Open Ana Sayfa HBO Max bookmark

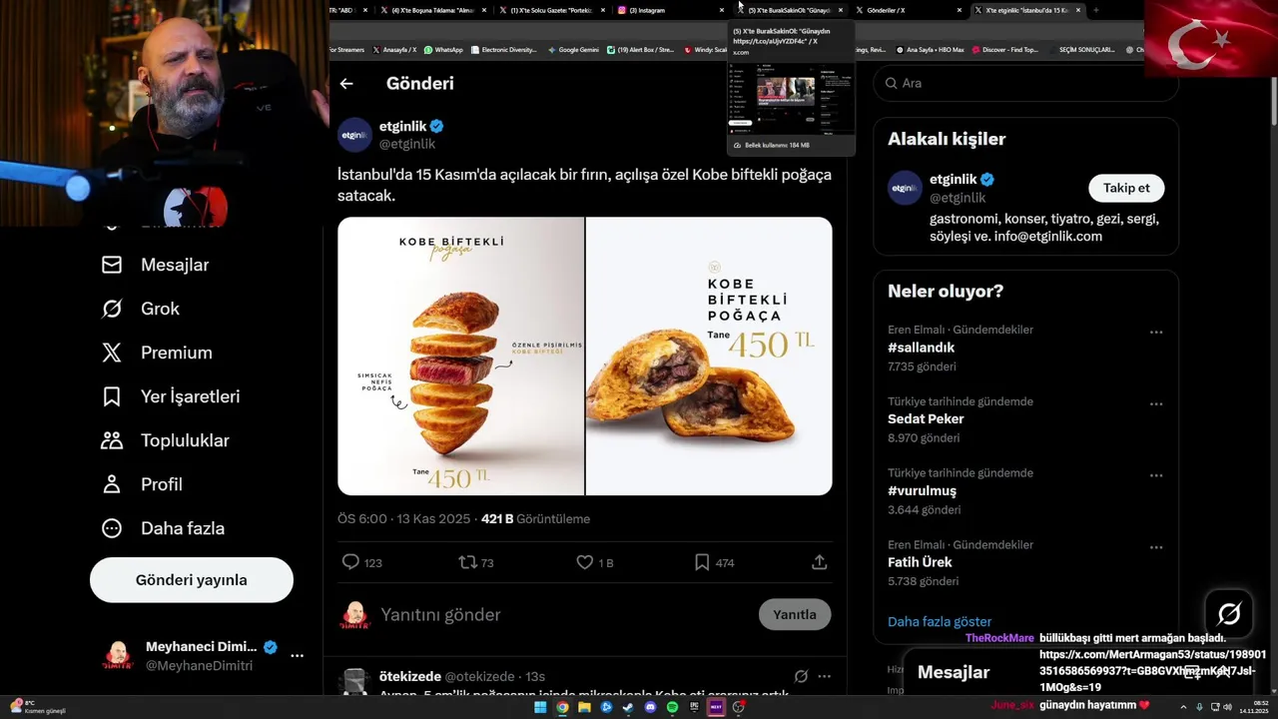click(930, 50)
